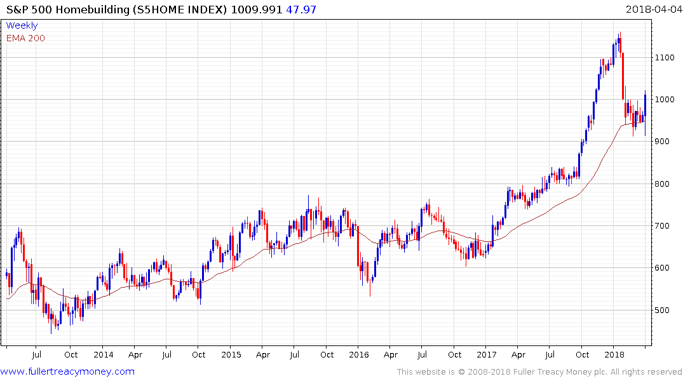Viewport: 683px width, 381px height.
Task: Click the 2014 year axis label
Action: [103, 354]
